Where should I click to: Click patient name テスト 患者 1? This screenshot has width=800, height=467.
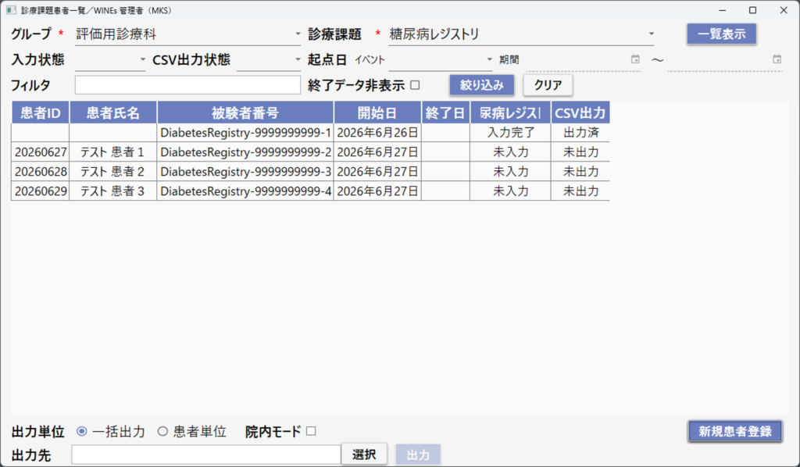112,152
